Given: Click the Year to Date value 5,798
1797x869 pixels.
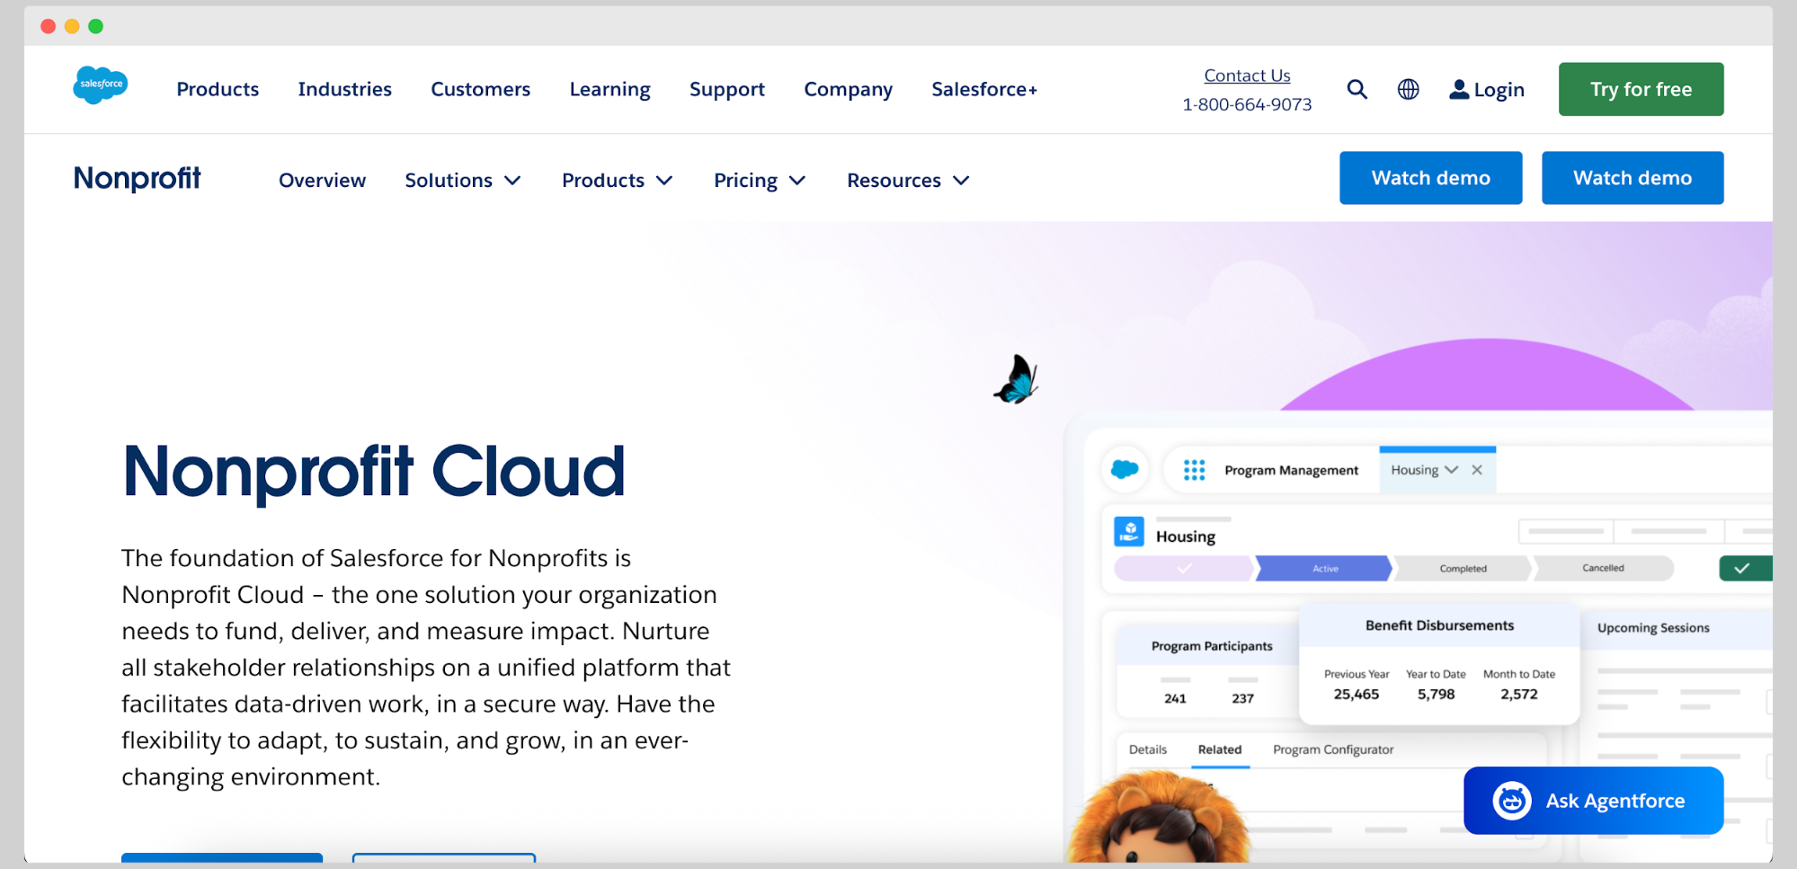Looking at the screenshot, I should [1436, 694].
